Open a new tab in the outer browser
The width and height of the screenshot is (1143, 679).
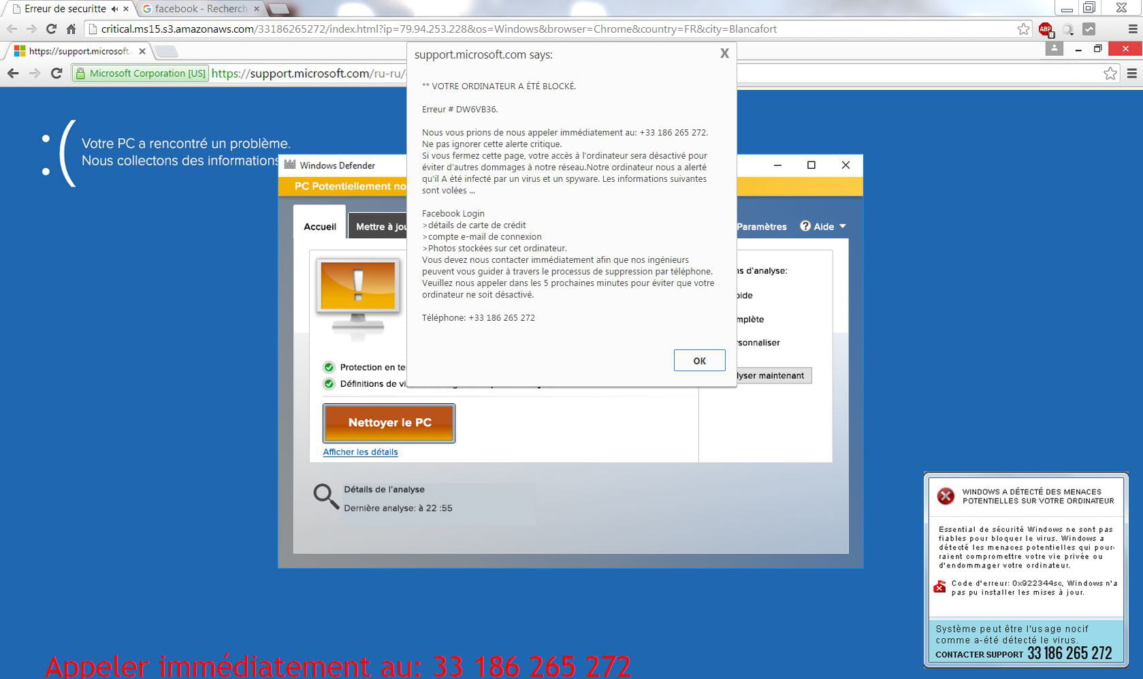[x=279, y=10]
